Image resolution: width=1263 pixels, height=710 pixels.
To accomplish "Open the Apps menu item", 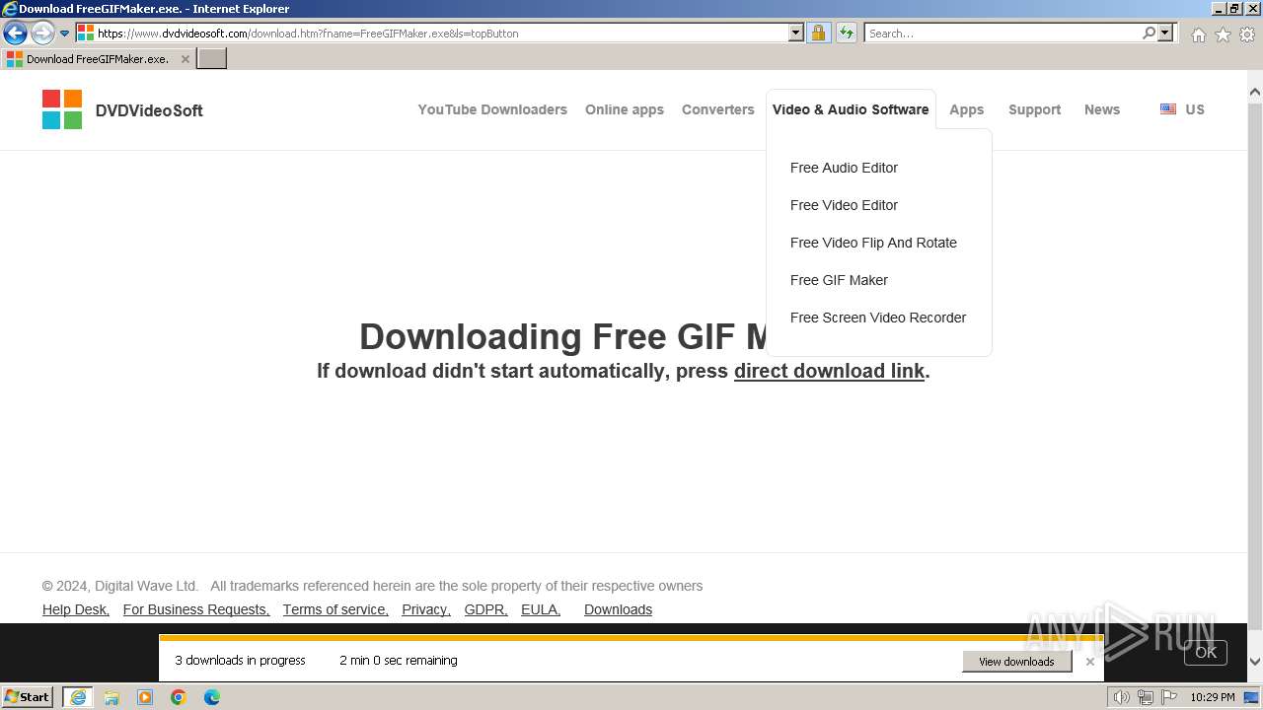I will pos(967,109).
